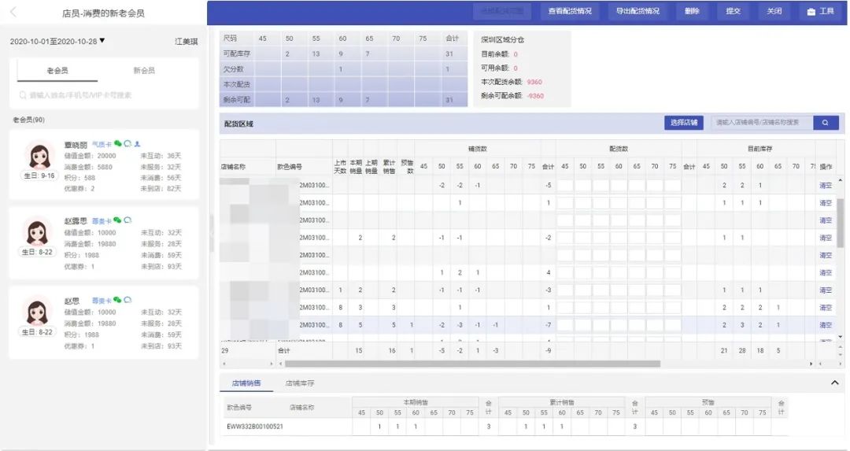Open 曹晓丽's avatar picture
850x451 pixels.
[39, 156]
